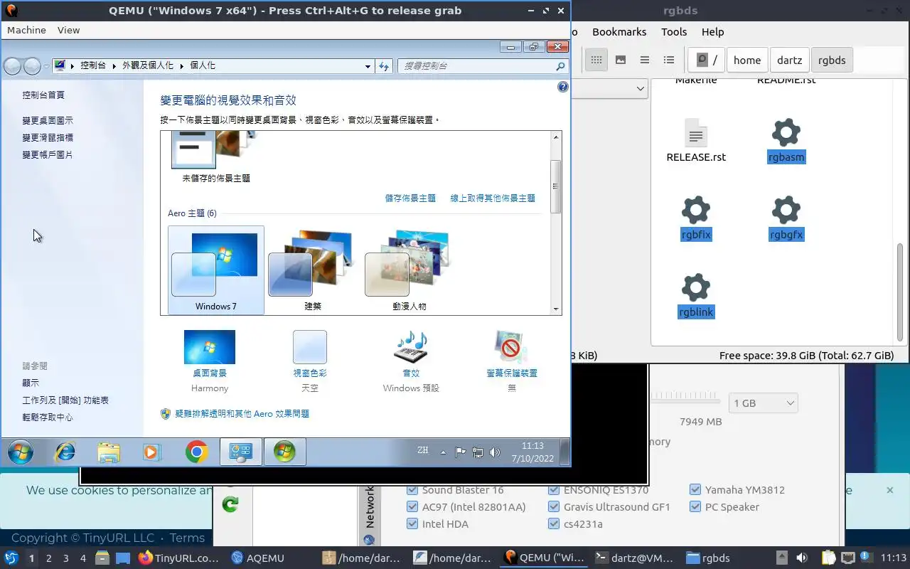
Task: Select rgbgfx executable file icon
Action: tap(786, 210)
